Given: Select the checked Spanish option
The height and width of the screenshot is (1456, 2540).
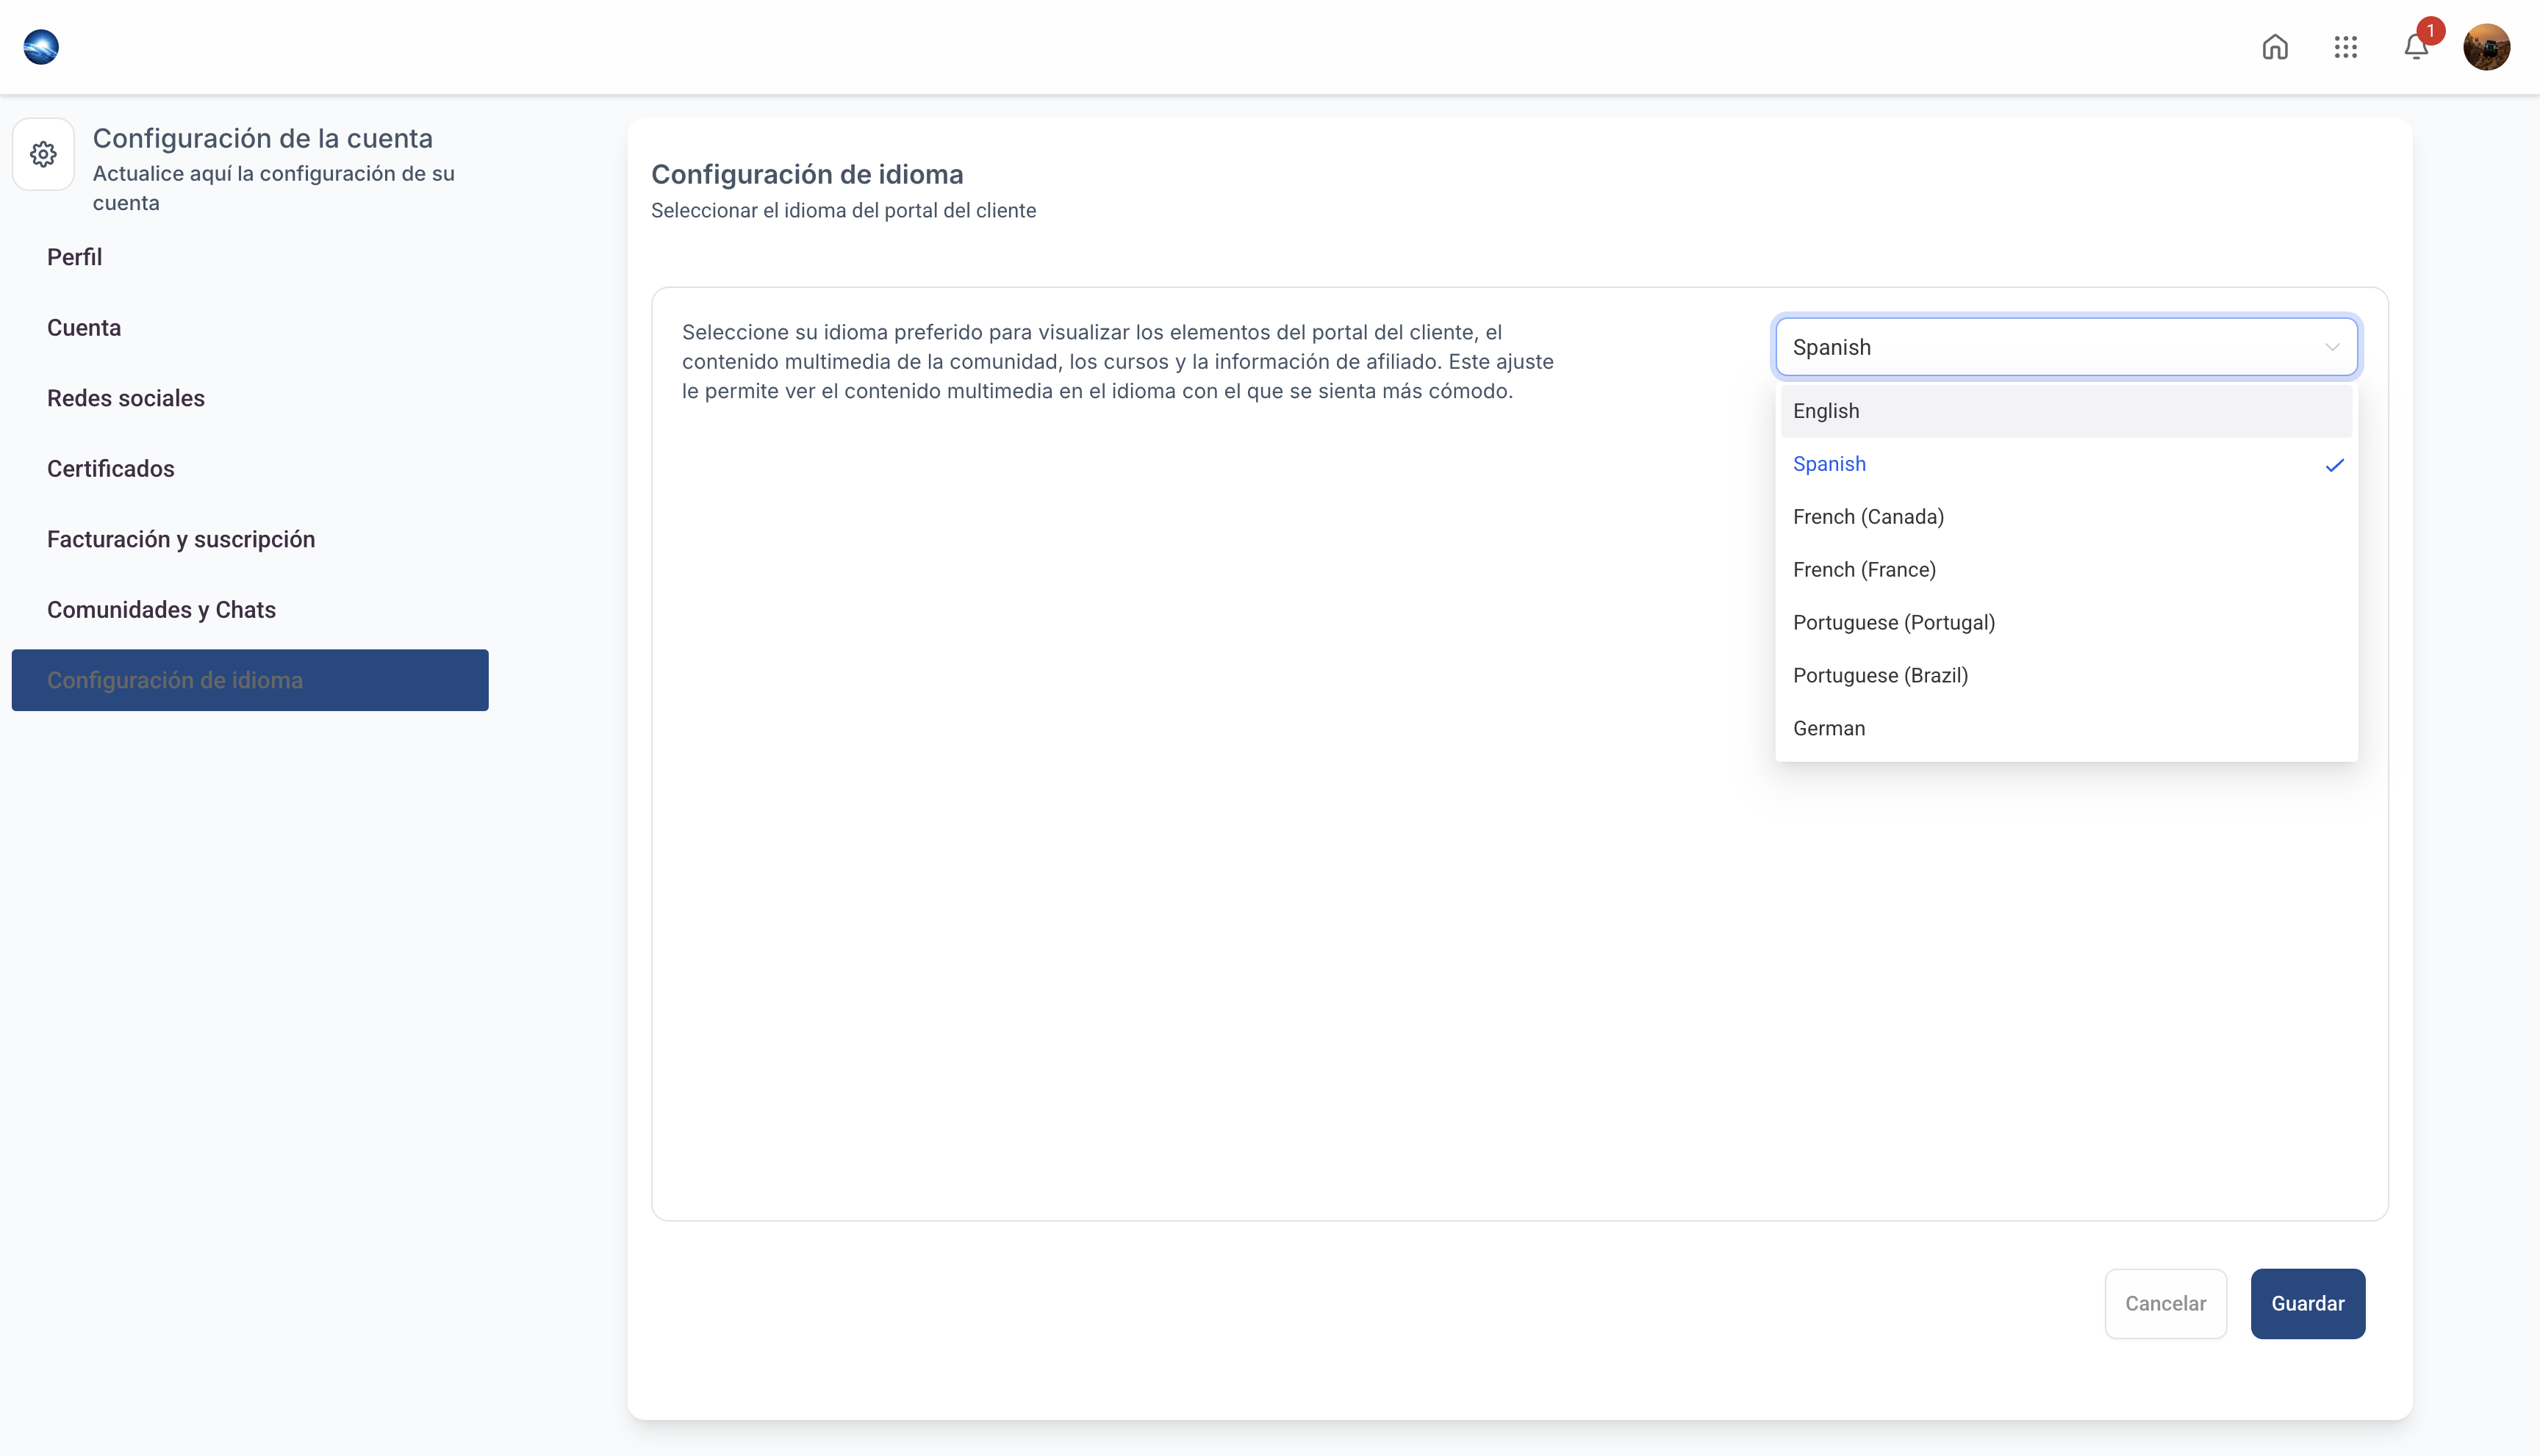Looking at the screenshot, I should pos(1830,464).
